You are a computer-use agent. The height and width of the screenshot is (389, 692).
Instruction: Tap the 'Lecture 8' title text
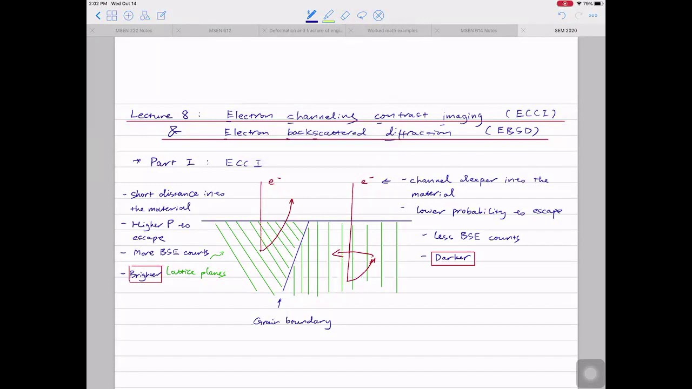pyautogui.click(x=159, y=115)
